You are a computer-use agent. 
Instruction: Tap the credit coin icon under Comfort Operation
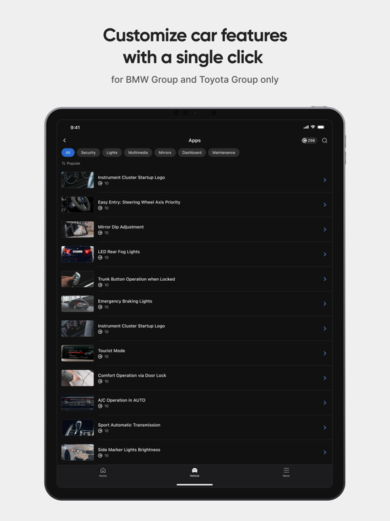click(100, 381)
